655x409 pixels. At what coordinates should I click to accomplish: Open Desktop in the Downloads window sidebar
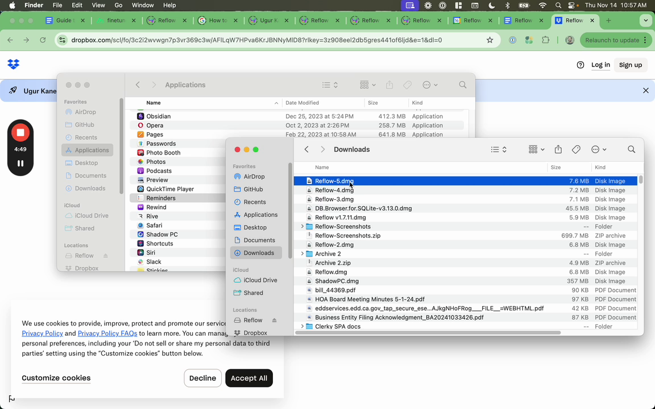click(x=256, y=227)
